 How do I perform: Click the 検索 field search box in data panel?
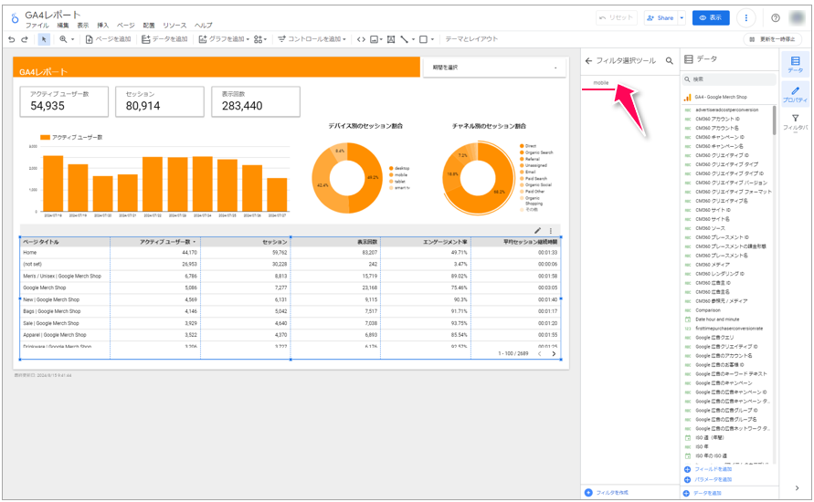(729, 79)
